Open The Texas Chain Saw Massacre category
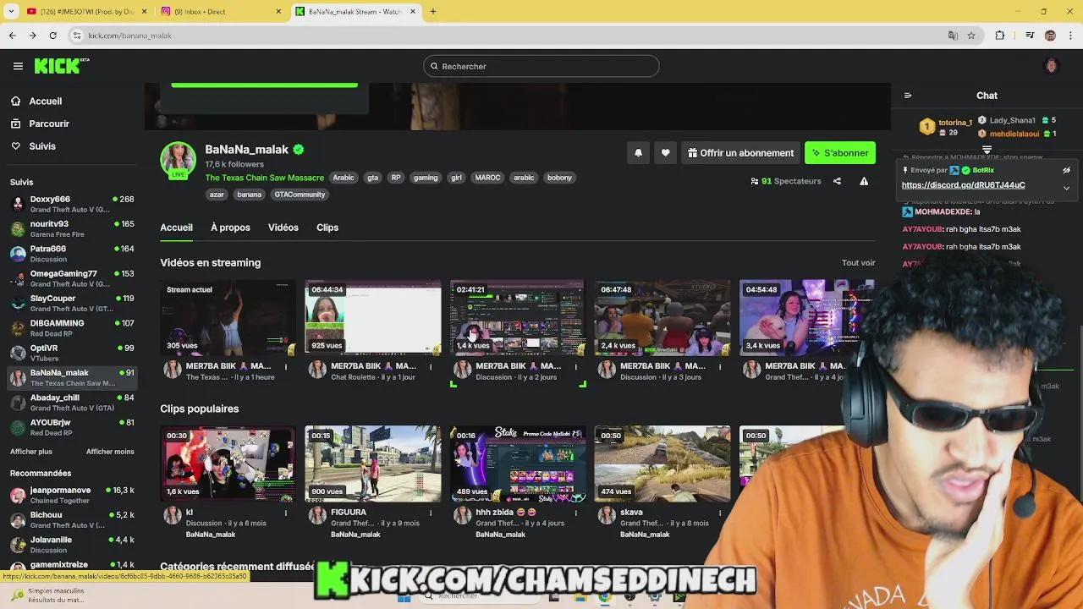The width and height of the screenshot is (1083, 609). [264, 178]
